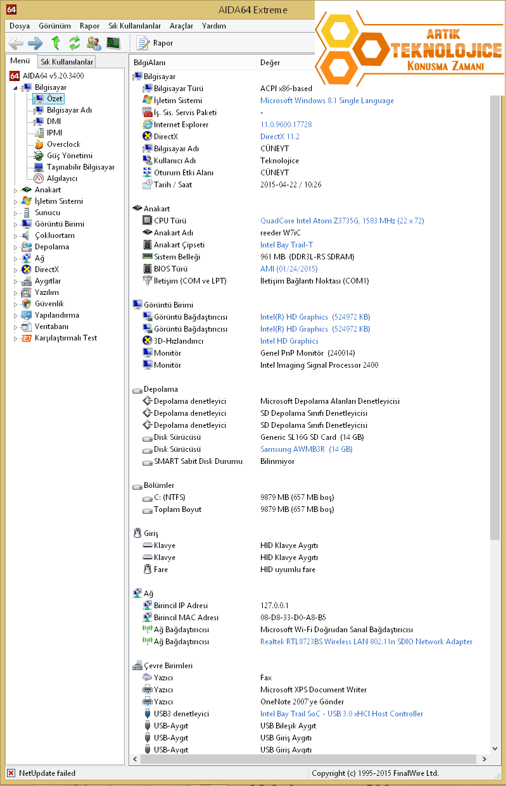Viewport: 506px width, 786px height.
Task: Expand the Görüntü Birimi tree node
Action: (x=16, y=224)
